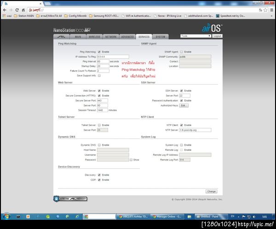Open Norse - IPViking Live bookmark
276x229 pixels.
pos(167,16)
